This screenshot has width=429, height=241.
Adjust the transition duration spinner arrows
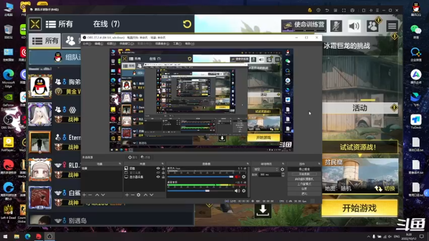(x=283, y=175)
